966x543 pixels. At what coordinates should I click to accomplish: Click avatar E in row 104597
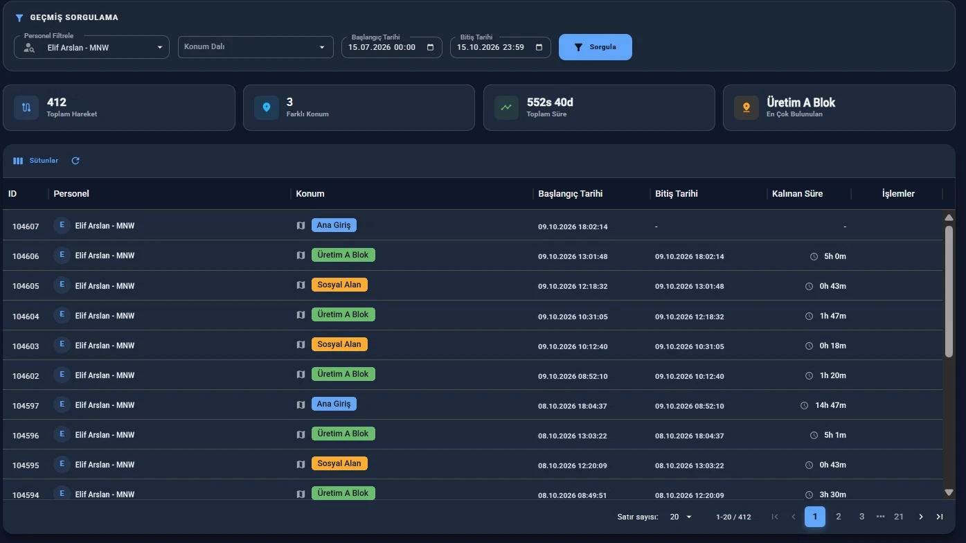[62, 404]
